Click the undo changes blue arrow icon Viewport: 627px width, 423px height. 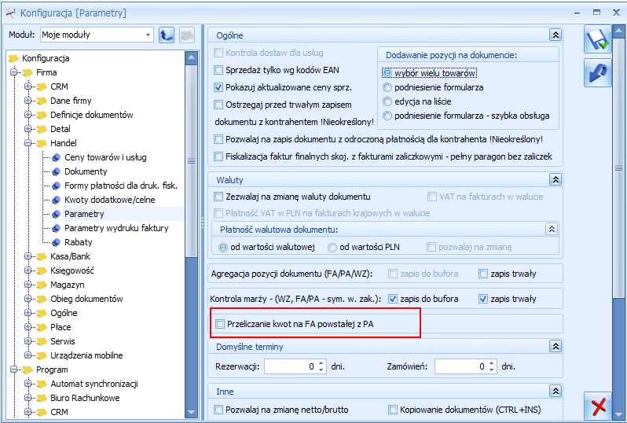coord(597,72)
